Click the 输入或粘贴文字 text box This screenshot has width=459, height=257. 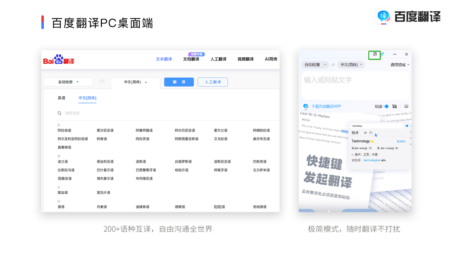[x=355, y=85]
